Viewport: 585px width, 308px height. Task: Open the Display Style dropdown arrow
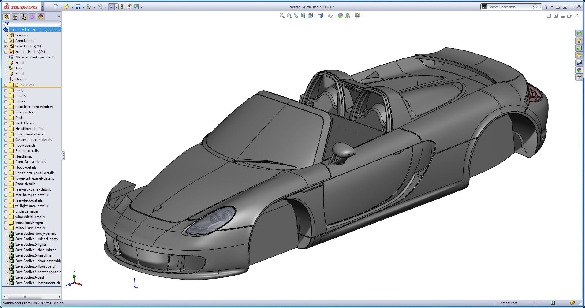point(325,16)
